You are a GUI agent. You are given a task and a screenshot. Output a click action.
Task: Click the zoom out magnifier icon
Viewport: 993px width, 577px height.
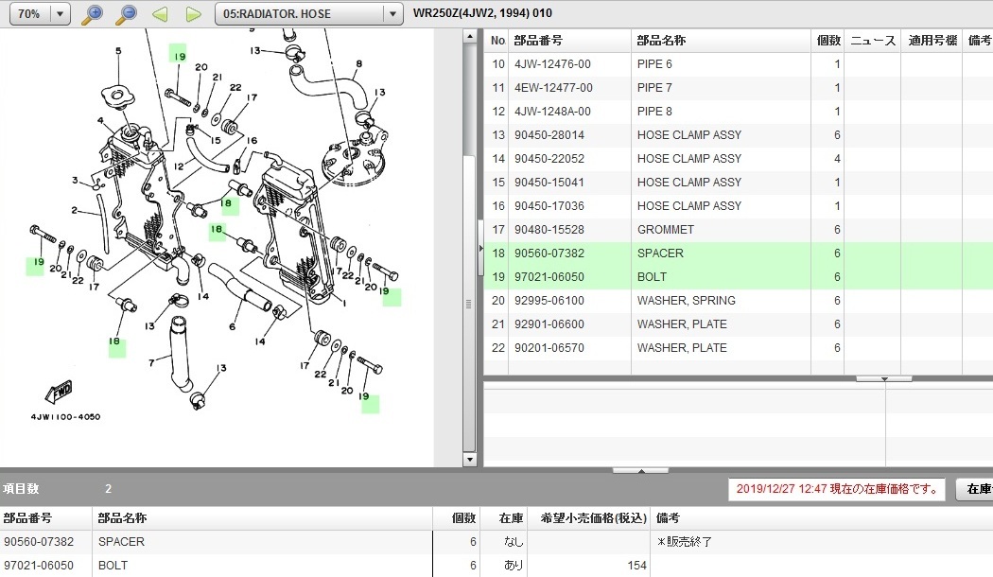coord(127,14)
